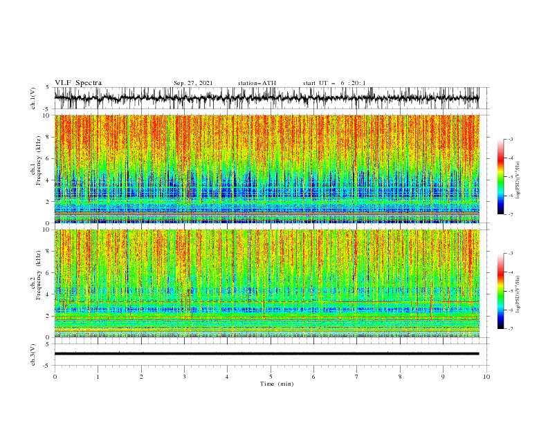Select the "start UT = 6 :20: 1" text
This screenshot has width=548, height=423.
(x=334, y=83)
